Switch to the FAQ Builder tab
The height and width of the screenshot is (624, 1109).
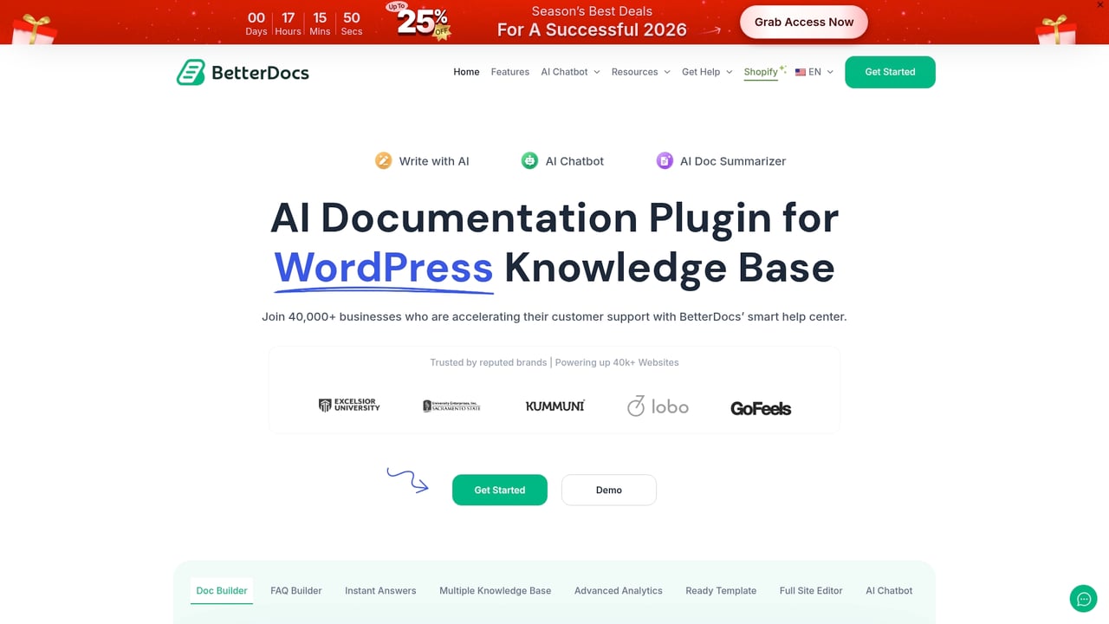coord(295,590)
